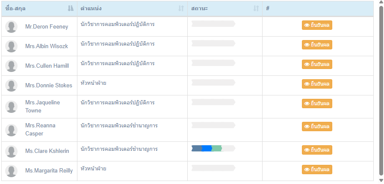Select the name Ms.Margarita Reilly
384x184 pixels.
tap(49, 170)
